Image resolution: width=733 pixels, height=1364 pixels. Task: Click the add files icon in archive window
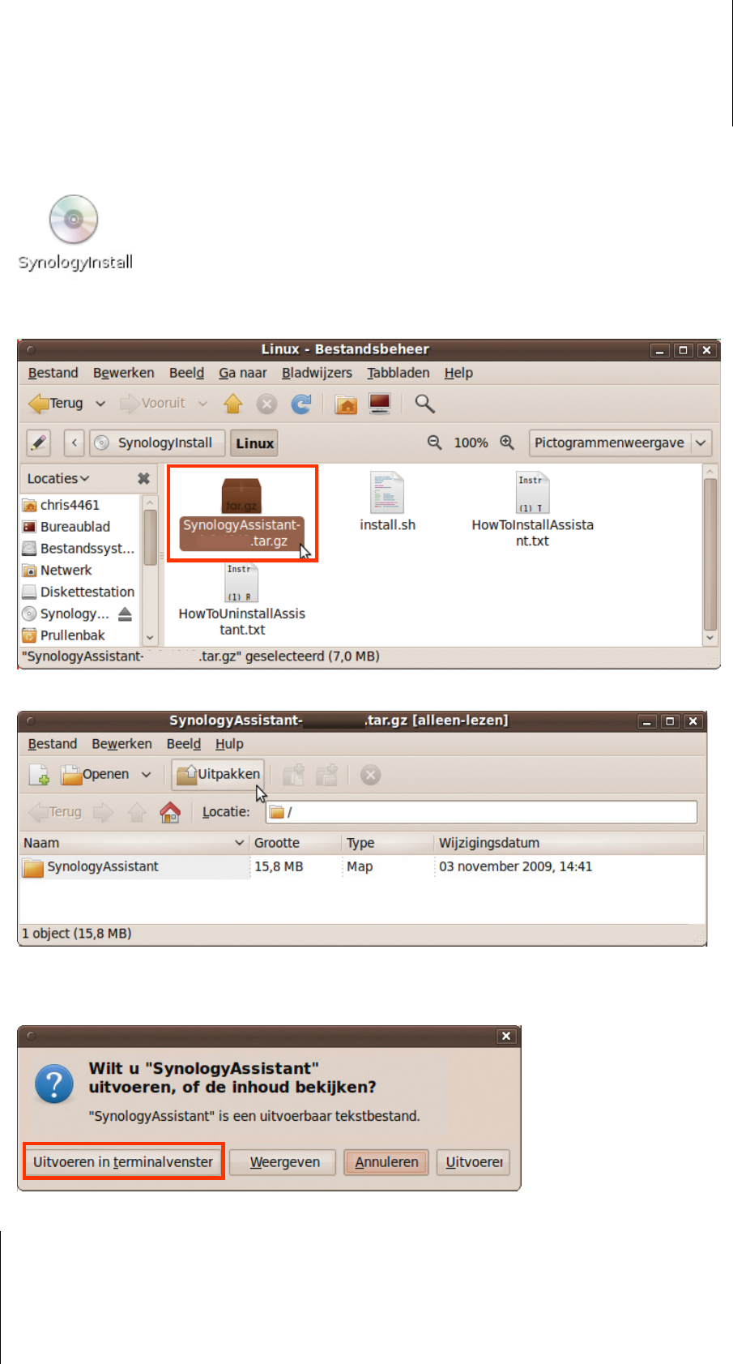tap(293, 775)
